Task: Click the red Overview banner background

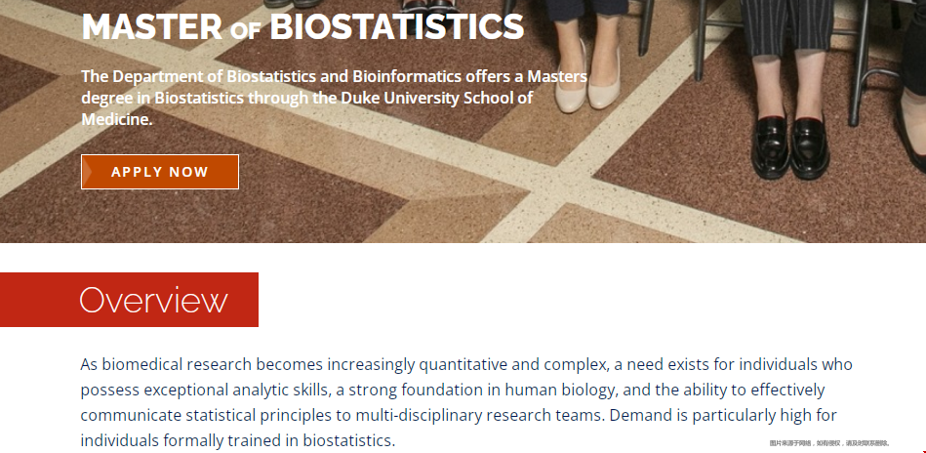Action: point(129,300)
